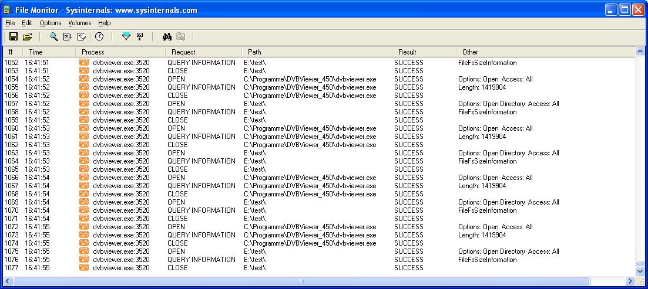Open the Edit menu
Viewport: 648px width, 289px height.
click(27, 23)
